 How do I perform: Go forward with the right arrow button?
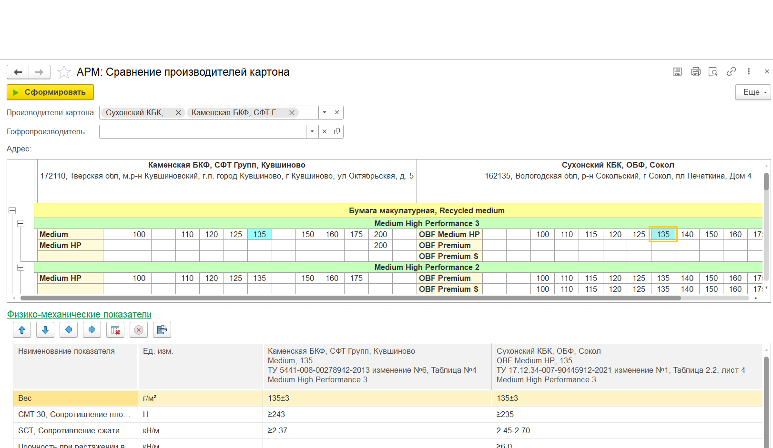40,72
